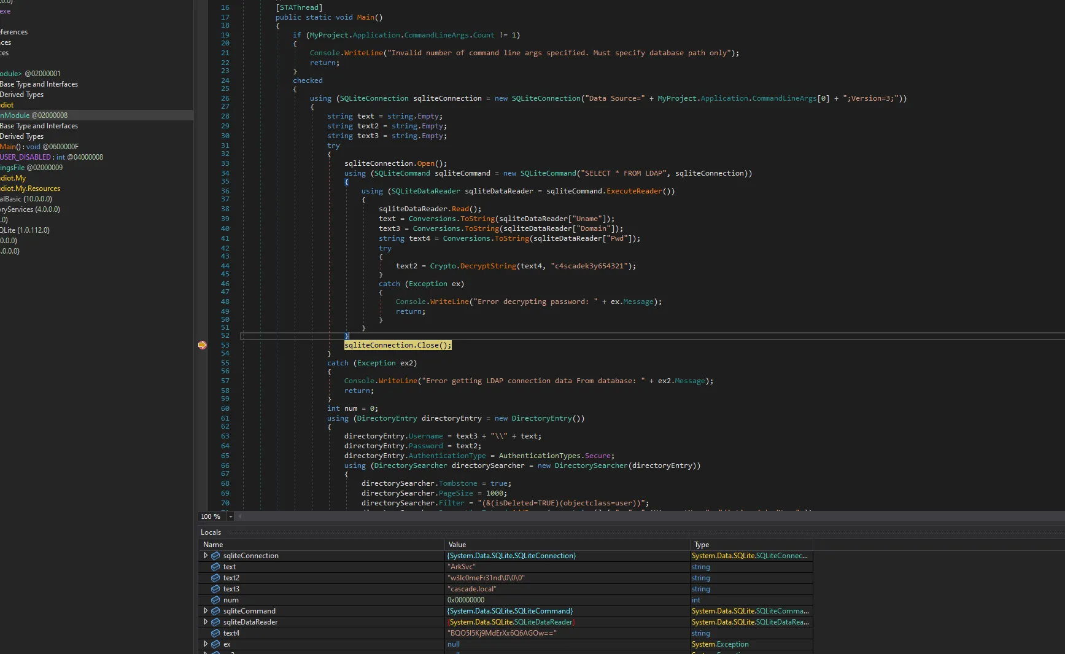The height and width of the screenshot is (654, 1065).
Task: Select the ryServices (4.0.0.0) reference
Action: click(x=30, y=209)
